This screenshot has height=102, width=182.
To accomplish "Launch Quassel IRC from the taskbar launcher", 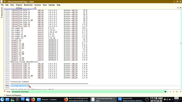I will point(23,99).
